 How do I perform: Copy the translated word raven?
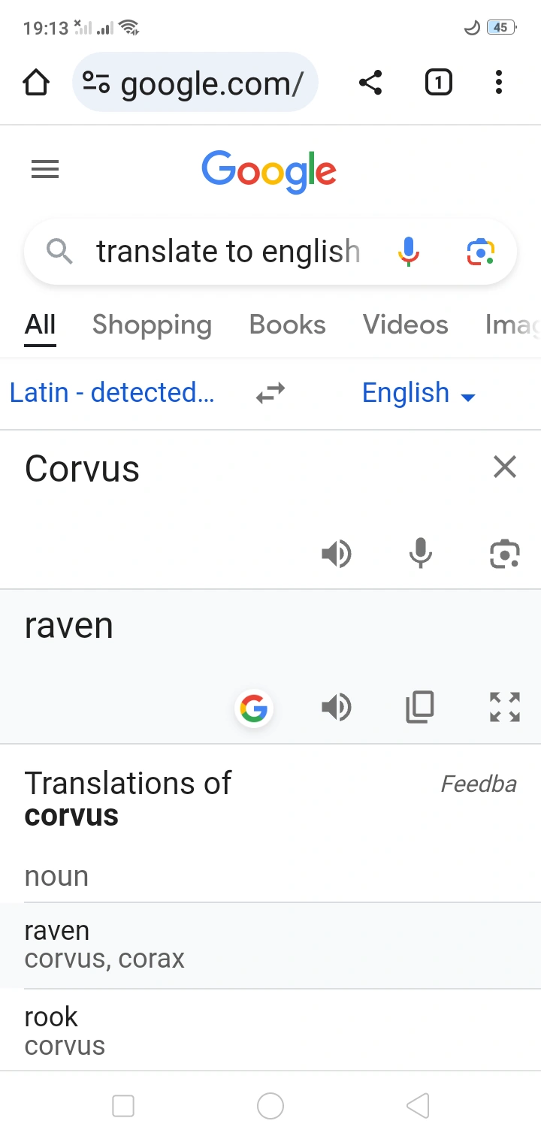click(x=420, y=707)
